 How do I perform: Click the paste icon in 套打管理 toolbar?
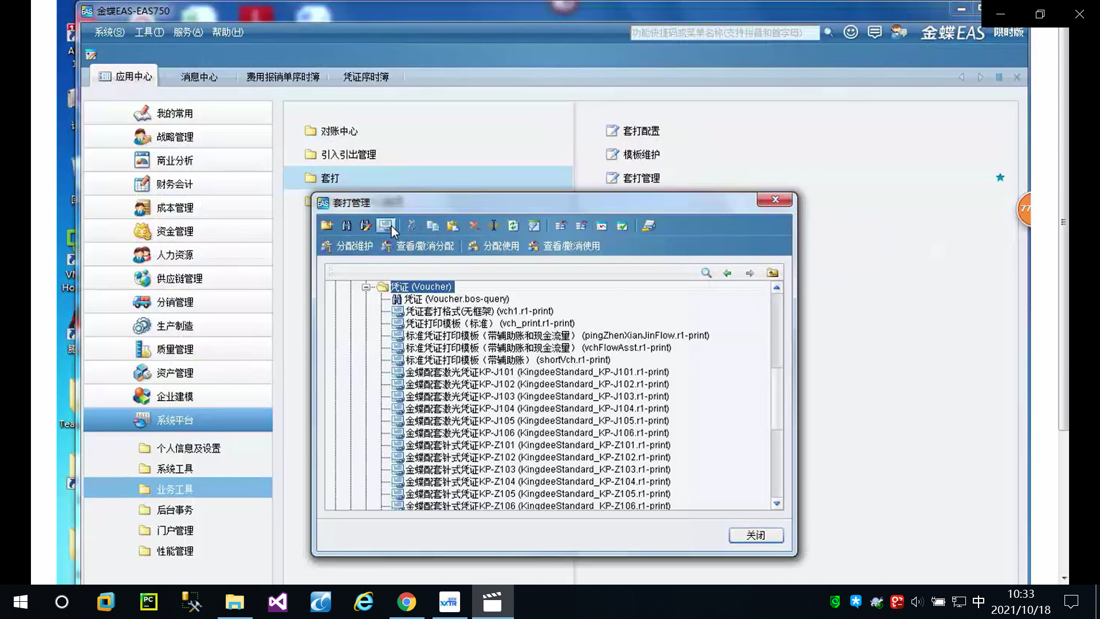(453, 226)
